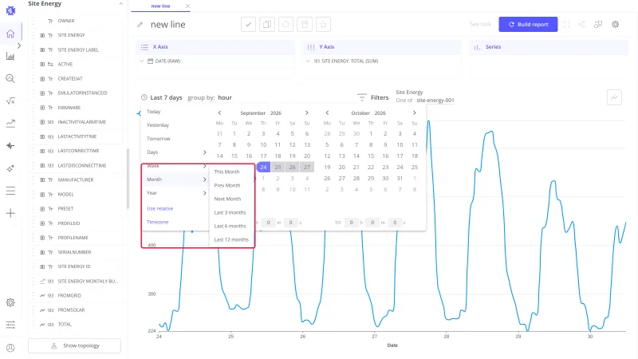Go to next month from October

[414, 112]
